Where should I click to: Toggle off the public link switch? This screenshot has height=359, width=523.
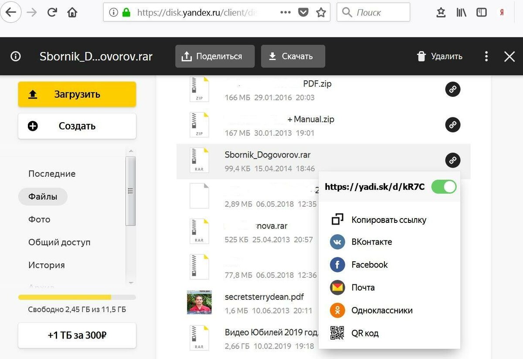point(444,187)
